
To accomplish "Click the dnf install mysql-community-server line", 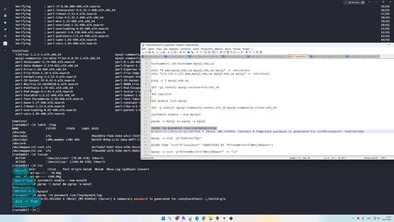I will [214, 108].
